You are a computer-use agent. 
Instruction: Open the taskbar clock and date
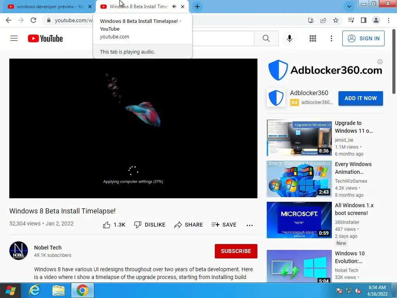click(x=377, y=291)
